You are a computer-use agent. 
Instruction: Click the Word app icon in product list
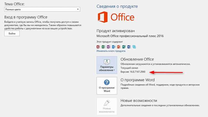click(x=129, y=47)
